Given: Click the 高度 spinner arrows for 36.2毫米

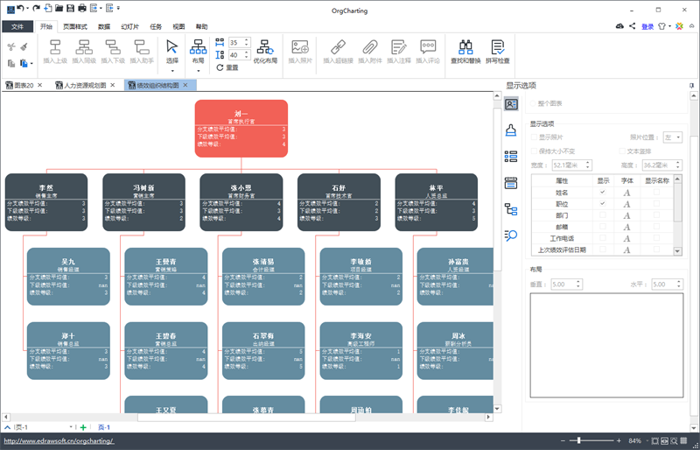Looking at the screenshot, I should [678, 165].
